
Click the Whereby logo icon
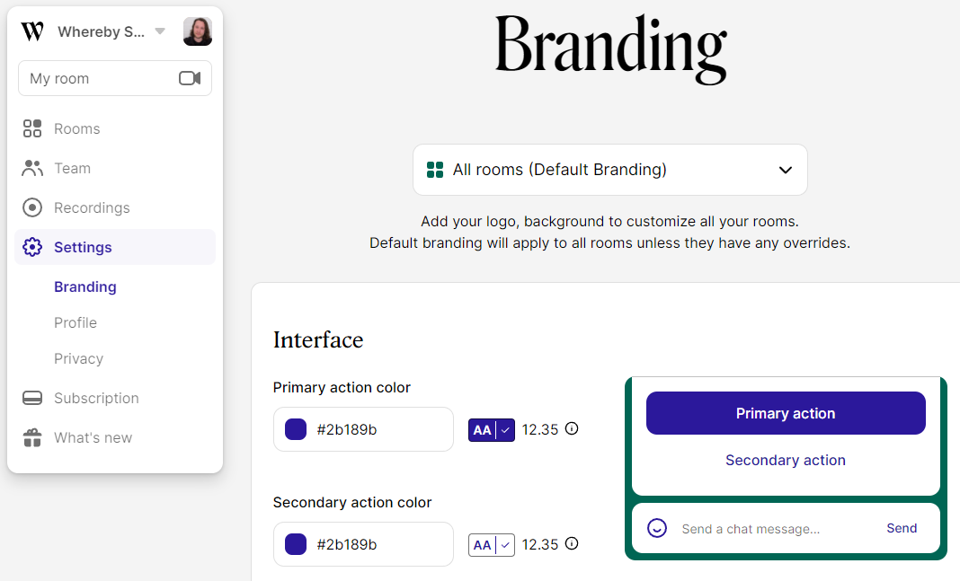(x=32, y=32)
